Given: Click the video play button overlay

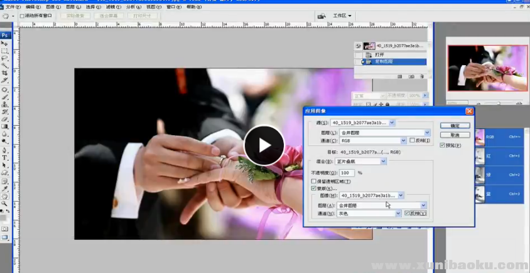Looking at the screenshot, I should [264, 145].
